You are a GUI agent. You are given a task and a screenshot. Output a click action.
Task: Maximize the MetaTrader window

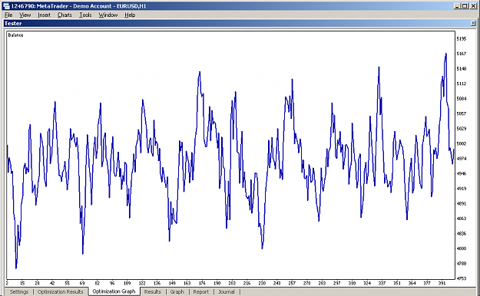(x=465, y=6)
